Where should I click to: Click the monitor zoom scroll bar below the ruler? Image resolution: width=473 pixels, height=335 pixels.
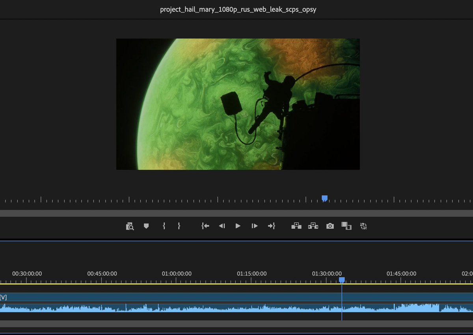(x=236, y=213)
